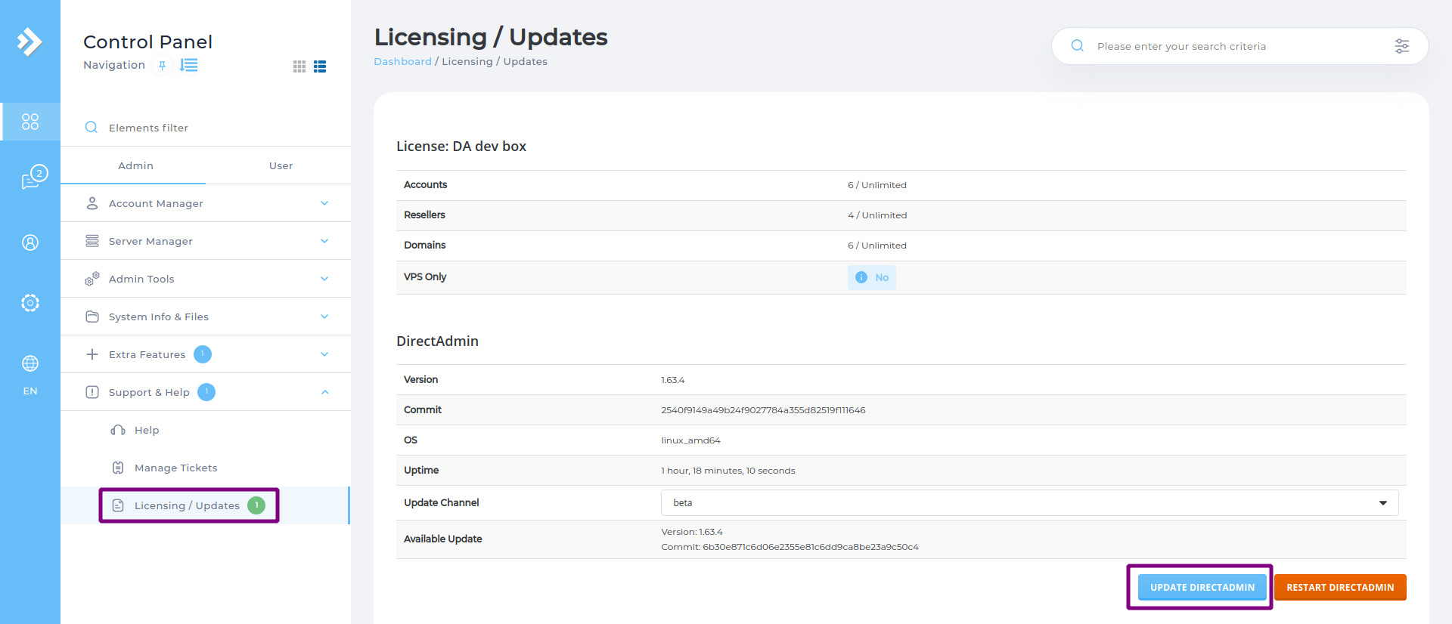Switch navigation to list view
The image size is (1452, 624).
pyautogui.click(x=320, y=66)
